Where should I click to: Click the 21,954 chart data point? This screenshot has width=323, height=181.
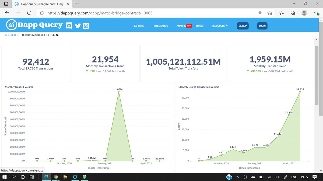[x=289, y=115]
